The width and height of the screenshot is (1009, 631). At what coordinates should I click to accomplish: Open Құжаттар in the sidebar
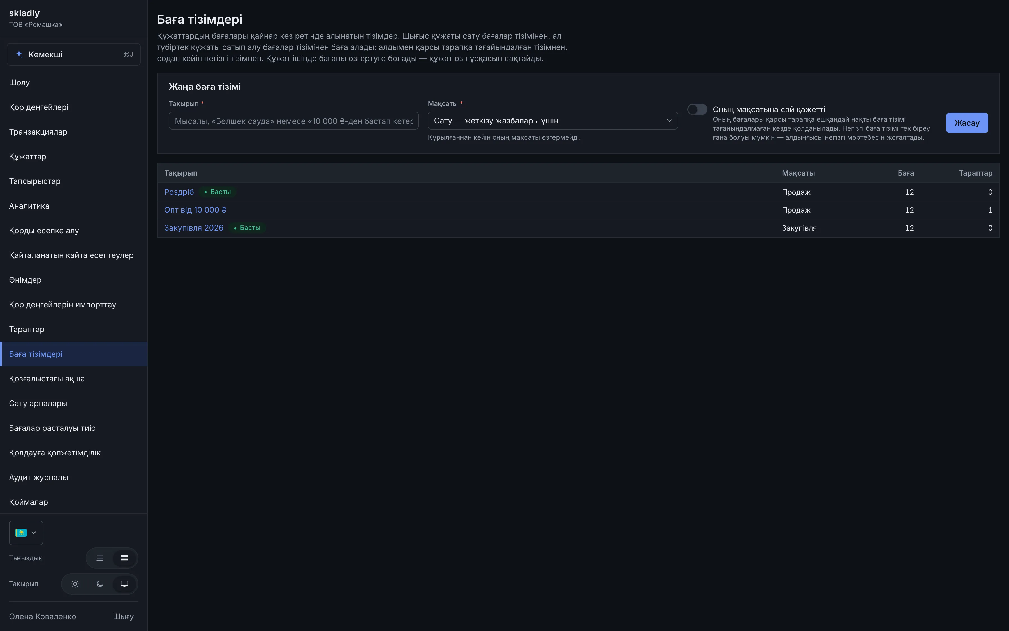74,156
